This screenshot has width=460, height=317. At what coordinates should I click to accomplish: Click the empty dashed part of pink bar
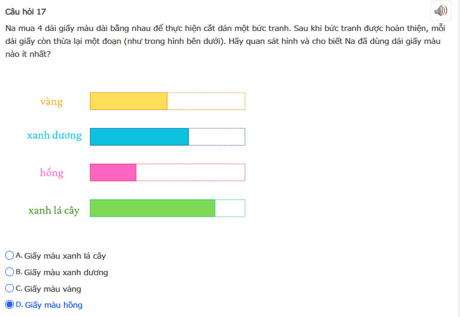point(191,172)
